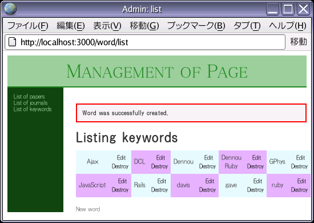The width and height of the screenshot is (314, 223).
Task: Edit the GPhys keyword
Action: tap(300, 158)
